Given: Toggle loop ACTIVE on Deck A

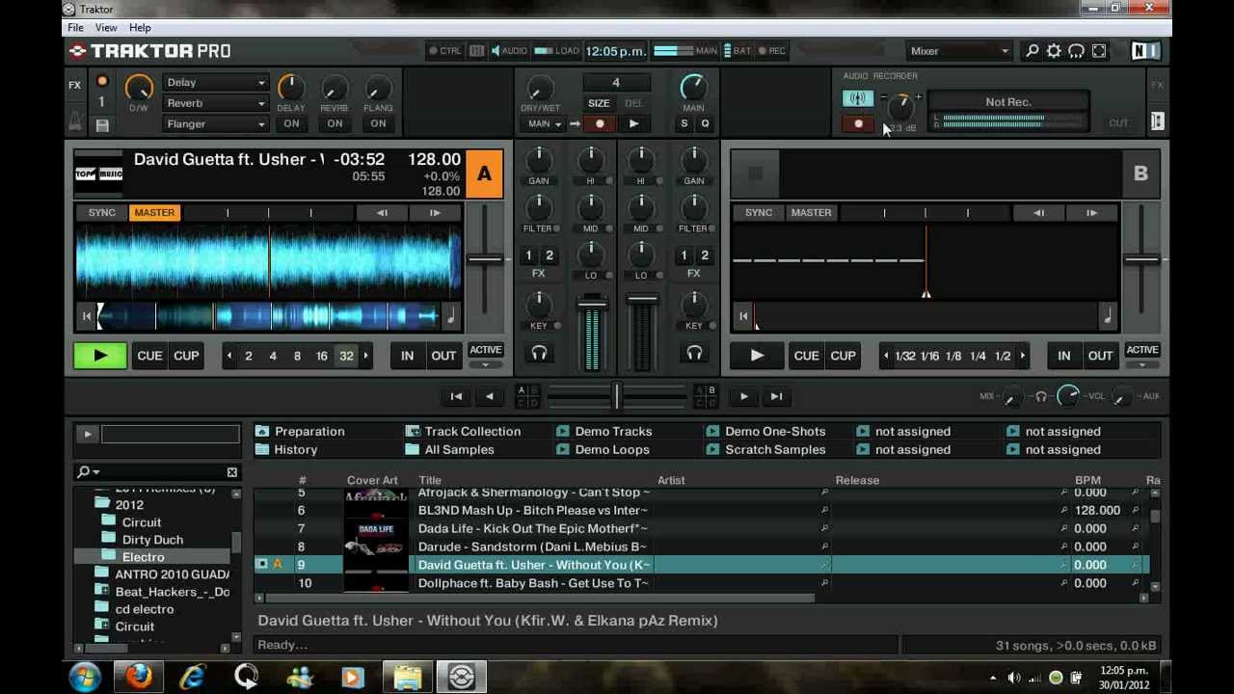Looking at the screenshot, I should click(485, 350).
